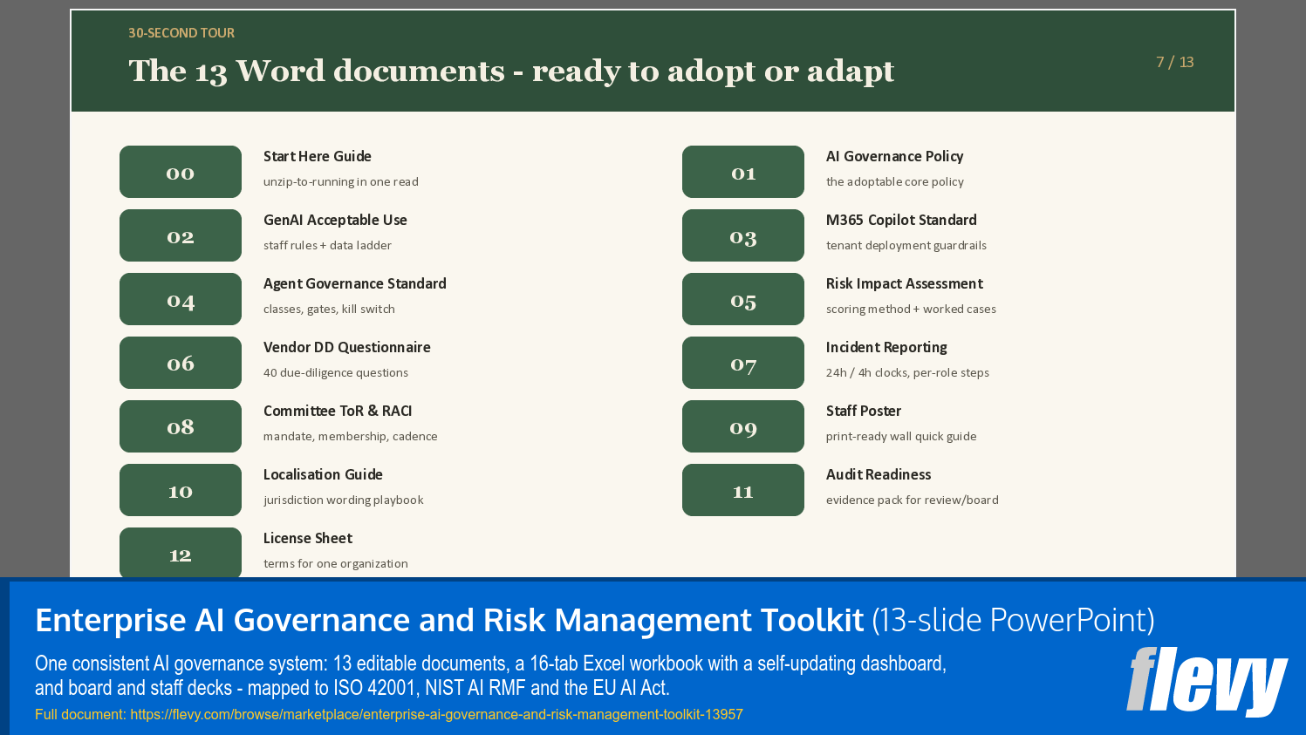Click 'Risk Impact Assessment' title
The height and width of the screenshot is (735, 1306).
coord(905,283)
